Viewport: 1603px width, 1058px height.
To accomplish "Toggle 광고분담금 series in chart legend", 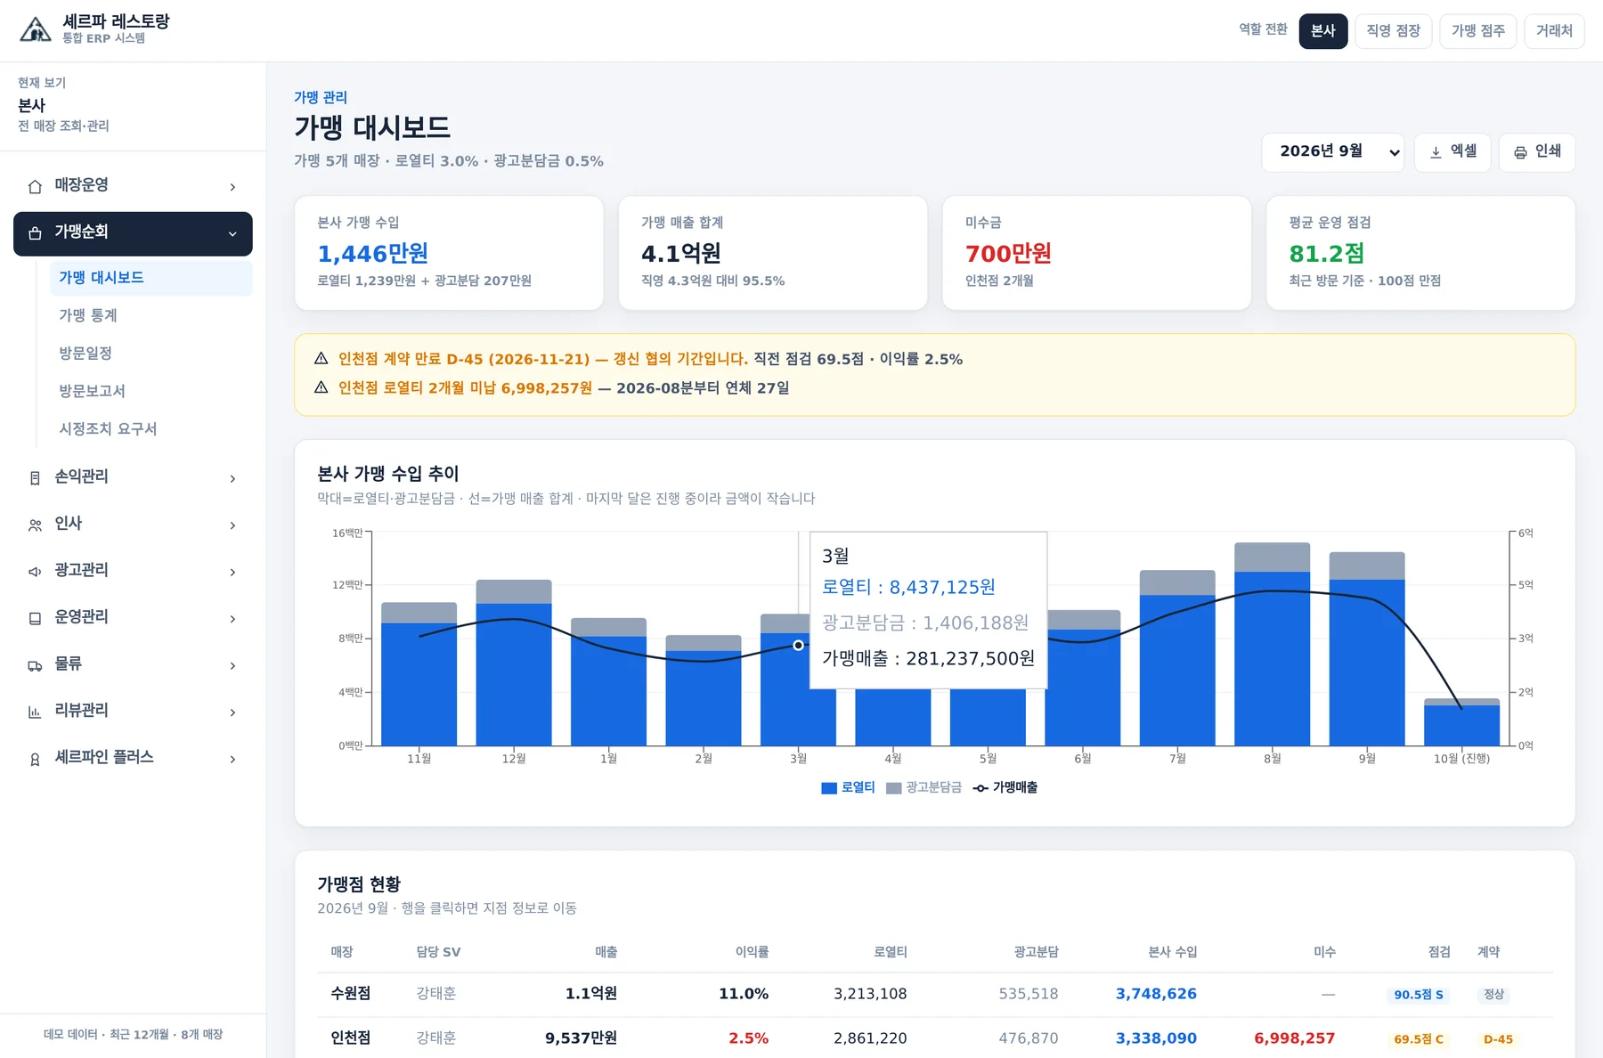I will point(924,787).
